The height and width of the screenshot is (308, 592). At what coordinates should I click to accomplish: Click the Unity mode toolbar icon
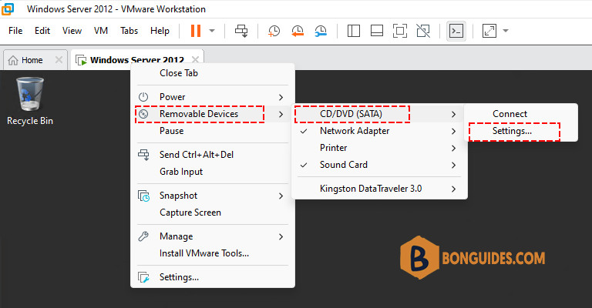pyautogui.click(x=423, y=31)
